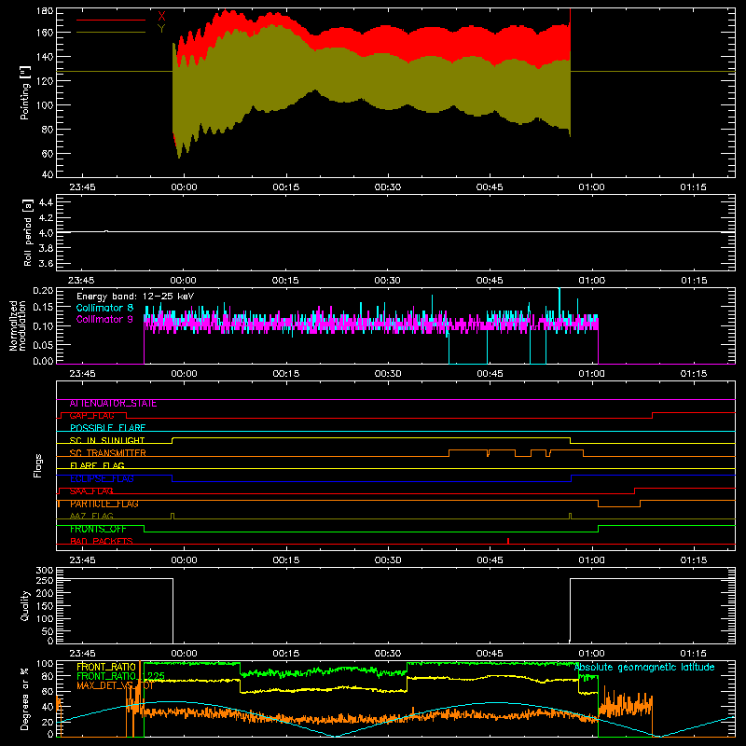Click the red X legend line
This screenshot has width=746, height=746.
(x=111, y=20)
